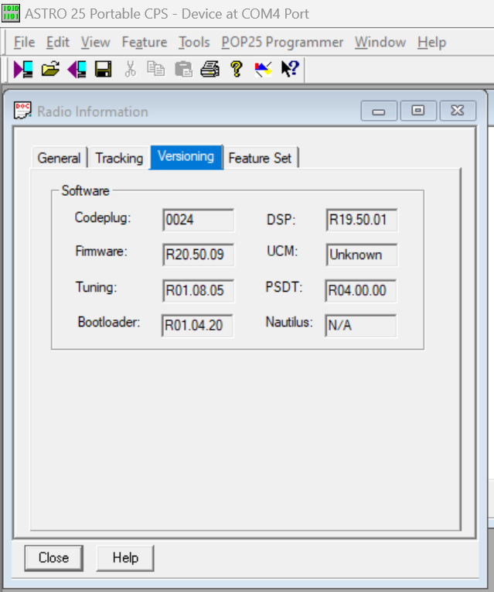The width and height of the screenshot is (494, 592).
Task: Click the ASTRO 25 CPS application icon
Action: pyautogui.click(x=11, y=12)
